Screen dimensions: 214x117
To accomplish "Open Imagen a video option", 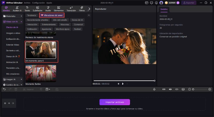I will click(x=13, y=33).
